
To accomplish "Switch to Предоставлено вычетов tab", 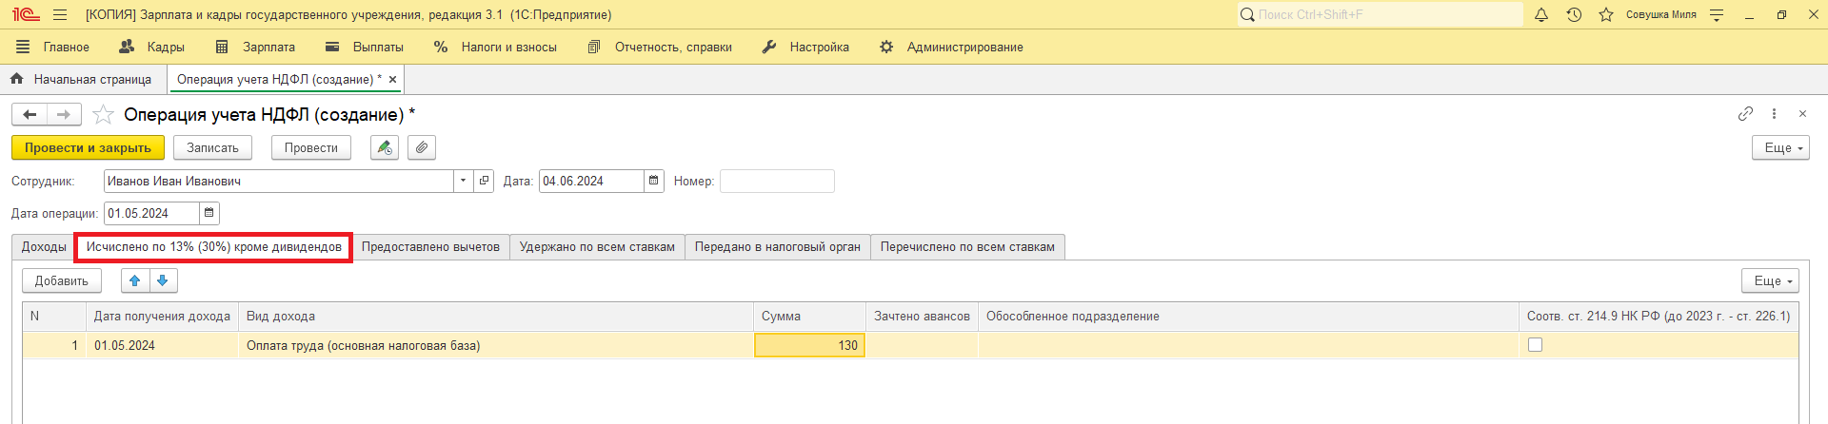I will 430,247.
